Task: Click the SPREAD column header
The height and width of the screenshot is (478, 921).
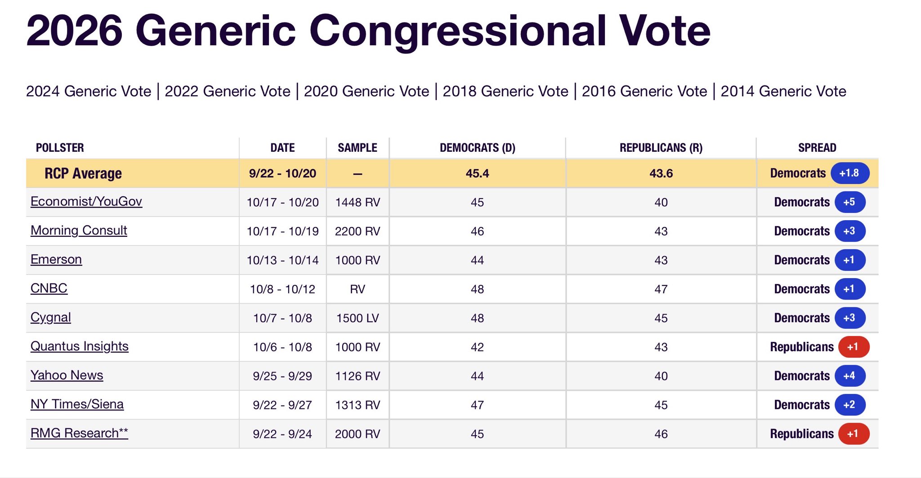Action: pyautogui.click(x=817, y=148)
